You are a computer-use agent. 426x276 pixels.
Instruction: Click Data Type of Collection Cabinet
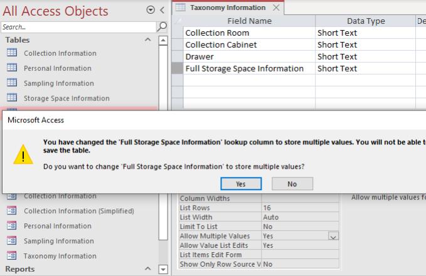(365, 45)
